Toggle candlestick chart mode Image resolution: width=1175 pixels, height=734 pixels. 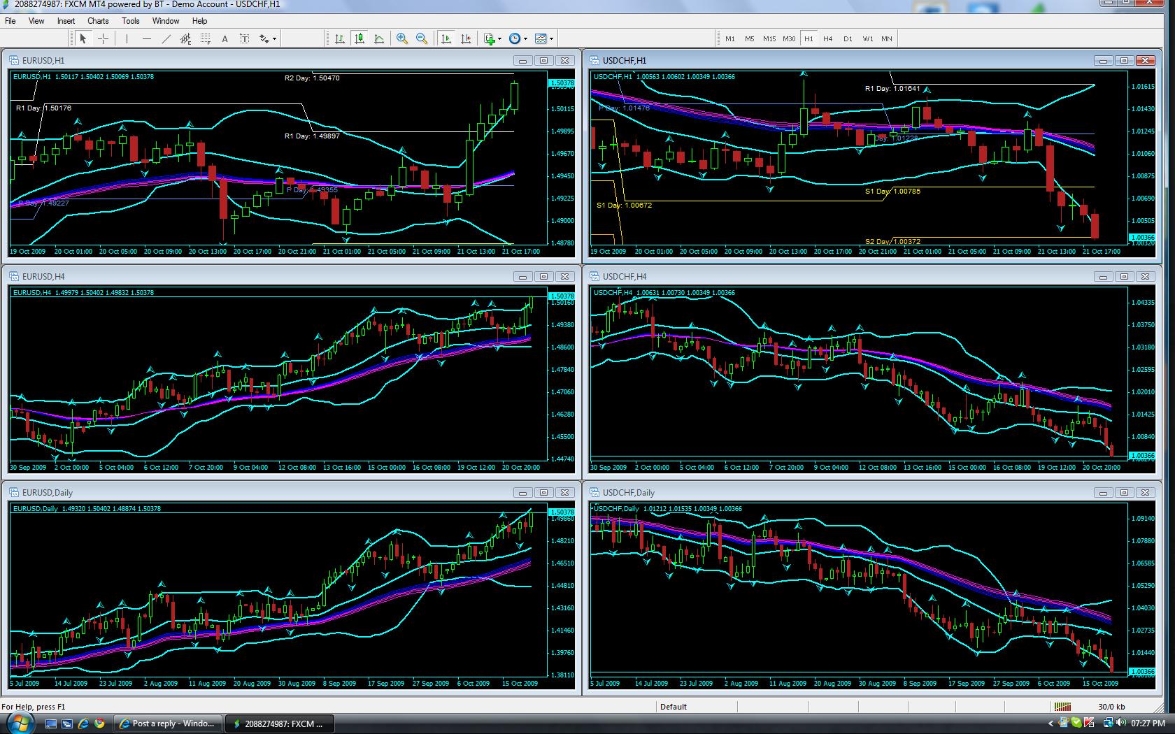(x=359, y=38)
